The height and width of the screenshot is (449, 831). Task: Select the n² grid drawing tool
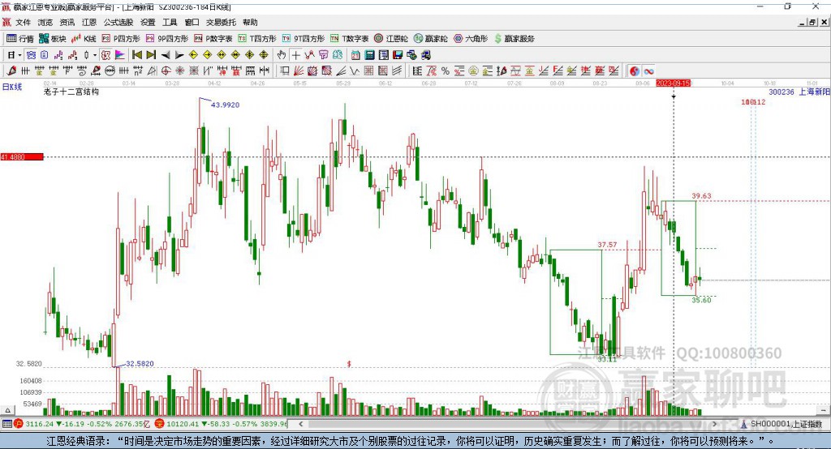coord(138,71)
